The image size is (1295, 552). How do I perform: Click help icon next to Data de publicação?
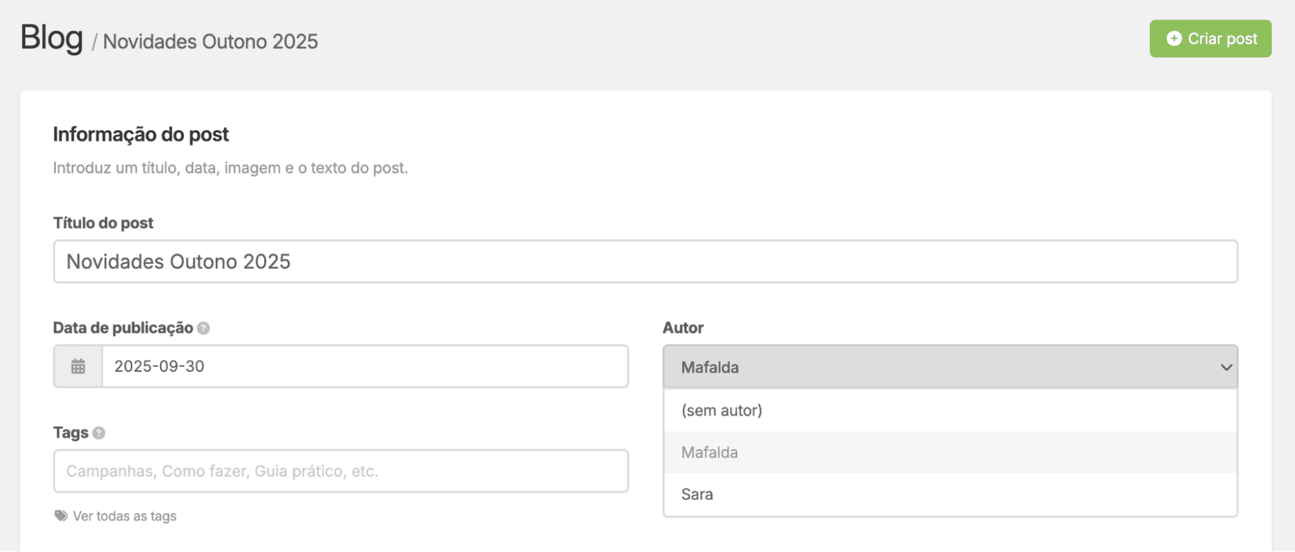tap(203, 328)
